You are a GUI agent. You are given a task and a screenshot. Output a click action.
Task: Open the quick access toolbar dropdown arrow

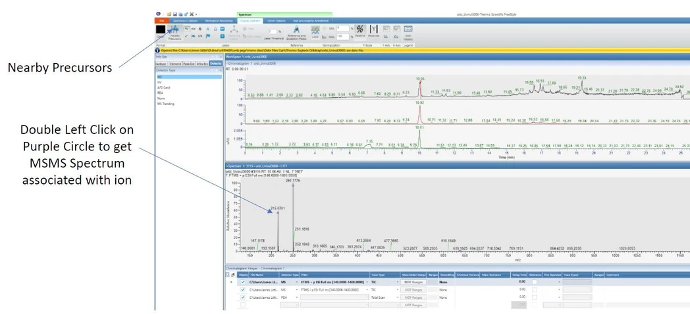[x=196, y=14]
